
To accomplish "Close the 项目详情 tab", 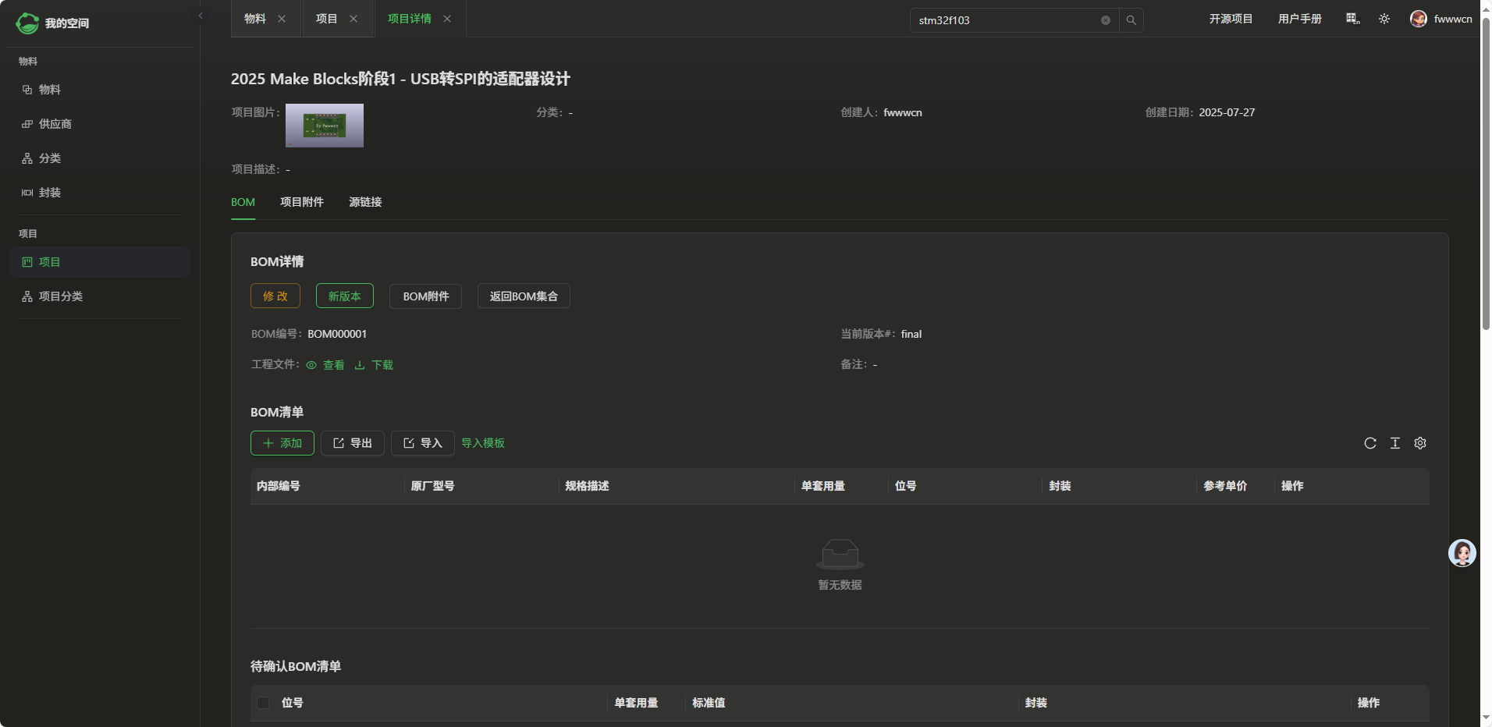I will [447, 19].
